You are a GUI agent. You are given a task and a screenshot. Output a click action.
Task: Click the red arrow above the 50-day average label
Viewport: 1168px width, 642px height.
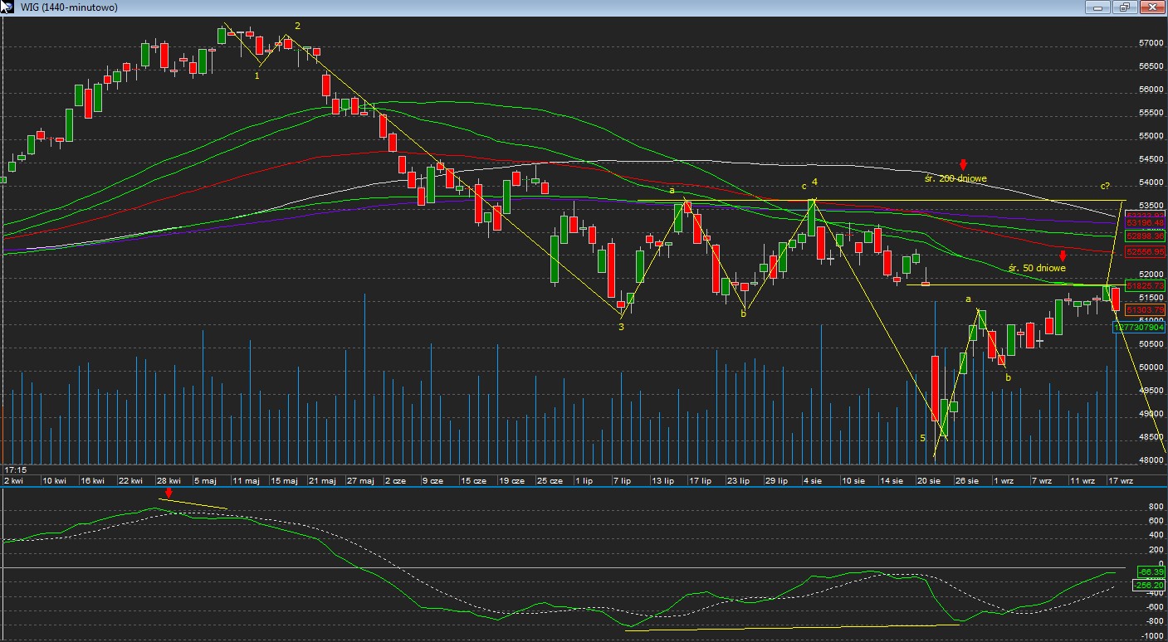1063,256
